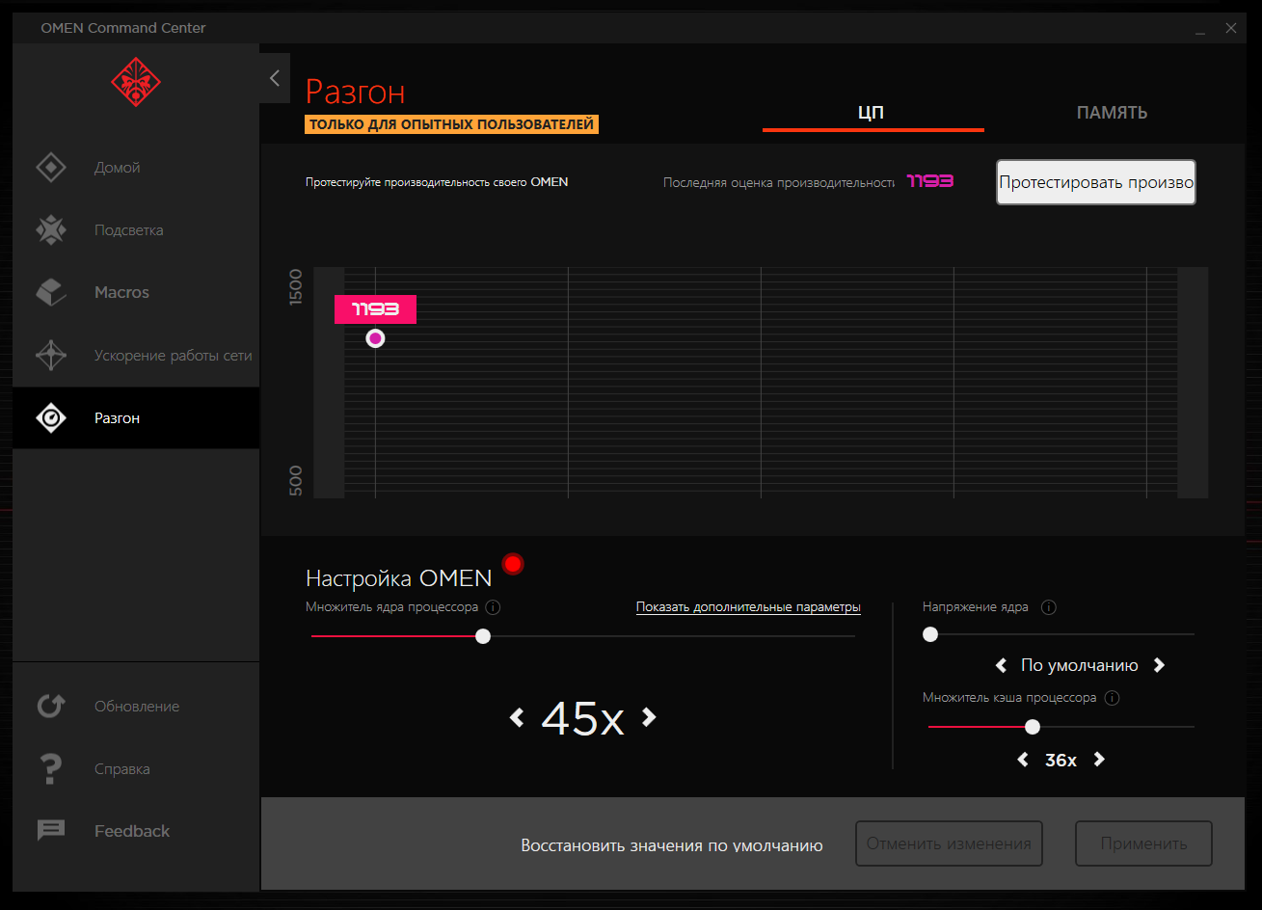1262x910 pixels.
Task: Click the Home (Домой) diamond icon
Action: [50, 168]
